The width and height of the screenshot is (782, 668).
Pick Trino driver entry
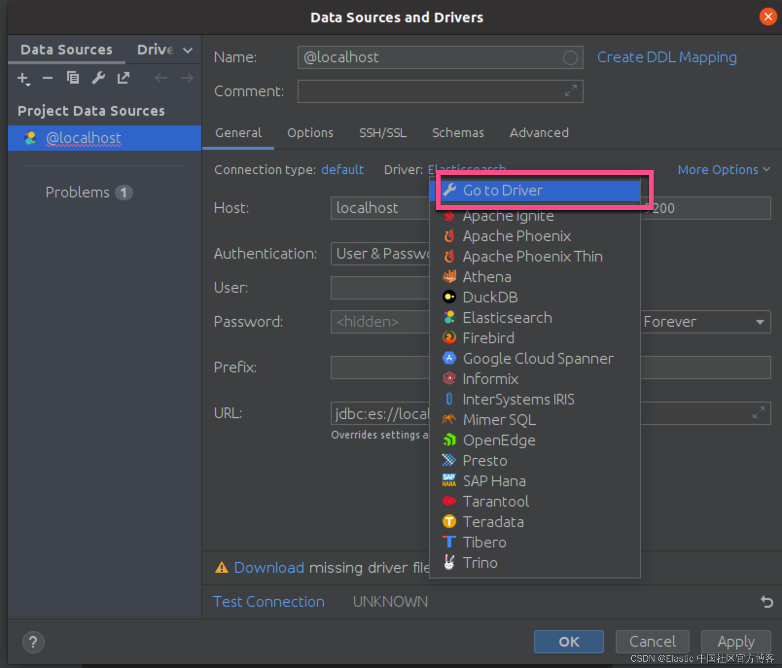tap(535, 563)
